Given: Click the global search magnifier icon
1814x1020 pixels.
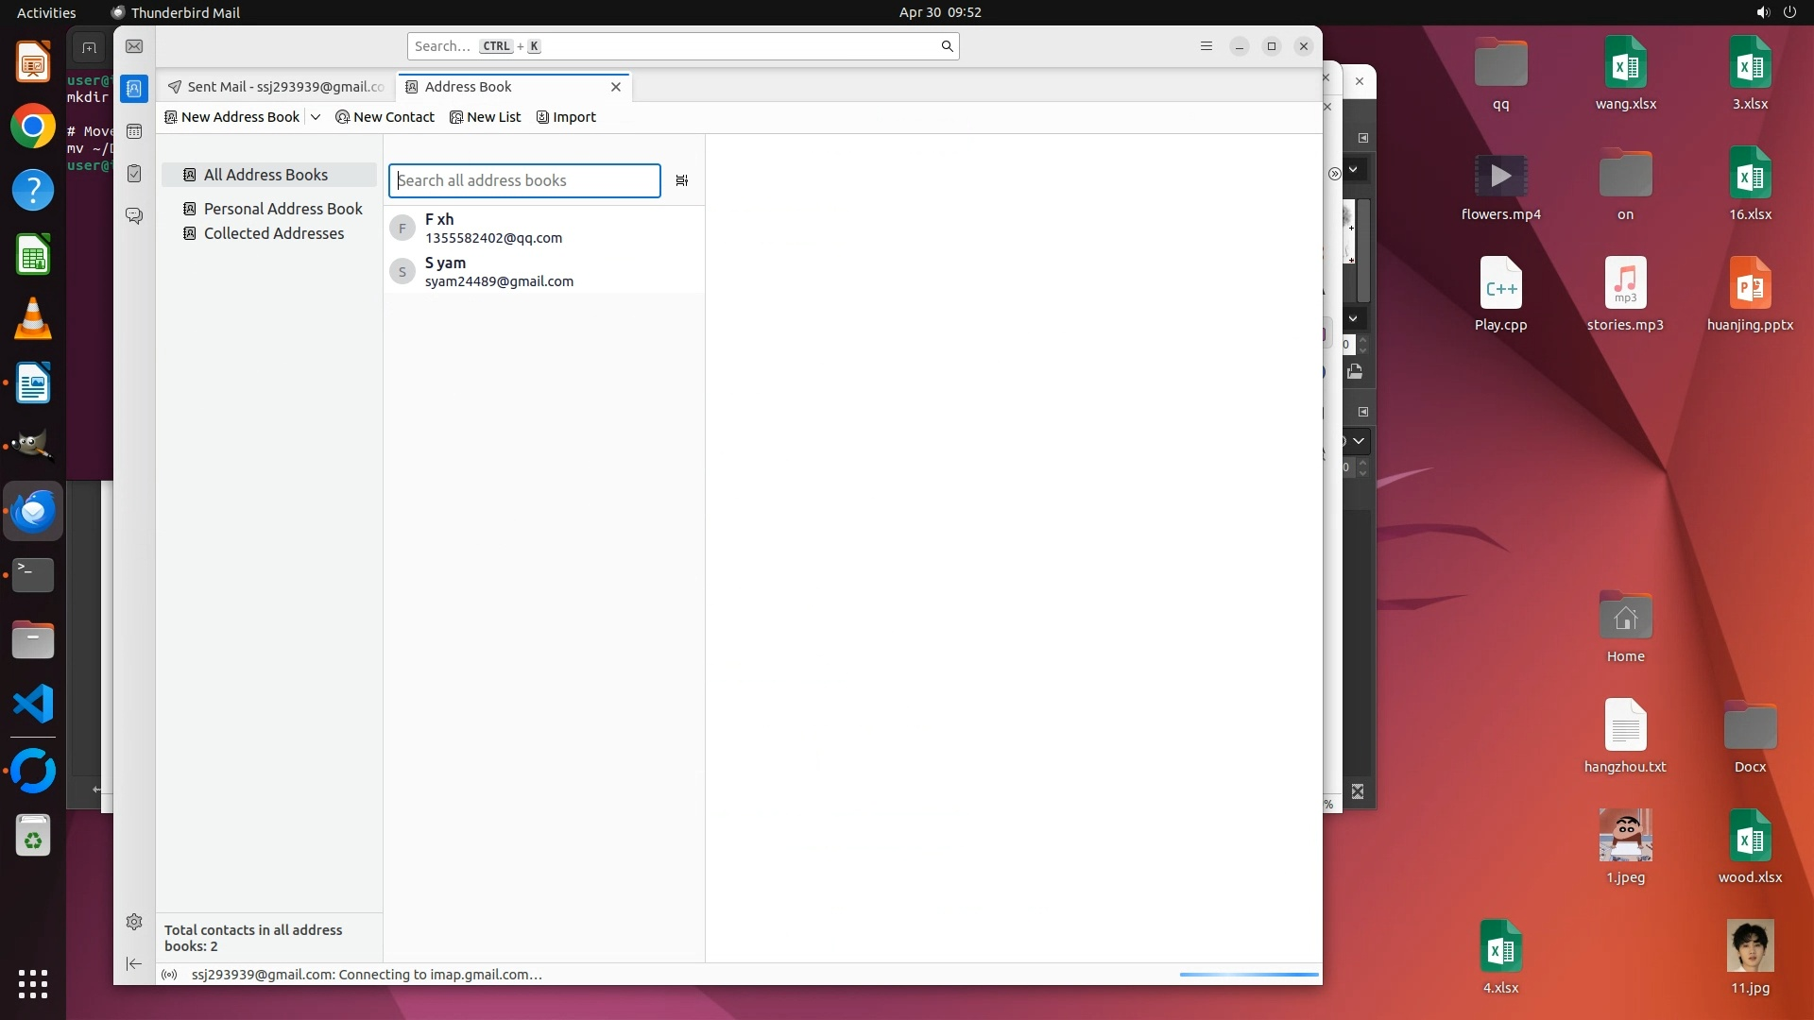Looking at the screenshot, I should point(947,46).
